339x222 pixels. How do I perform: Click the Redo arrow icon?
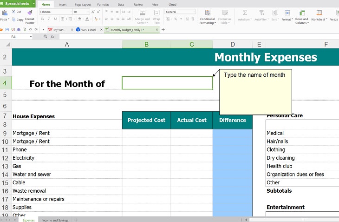coord(36,30)
